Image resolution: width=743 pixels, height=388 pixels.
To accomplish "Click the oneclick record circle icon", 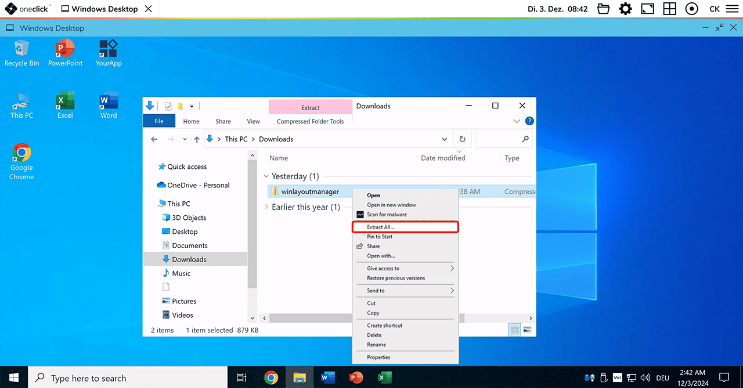I will point(691,9).
